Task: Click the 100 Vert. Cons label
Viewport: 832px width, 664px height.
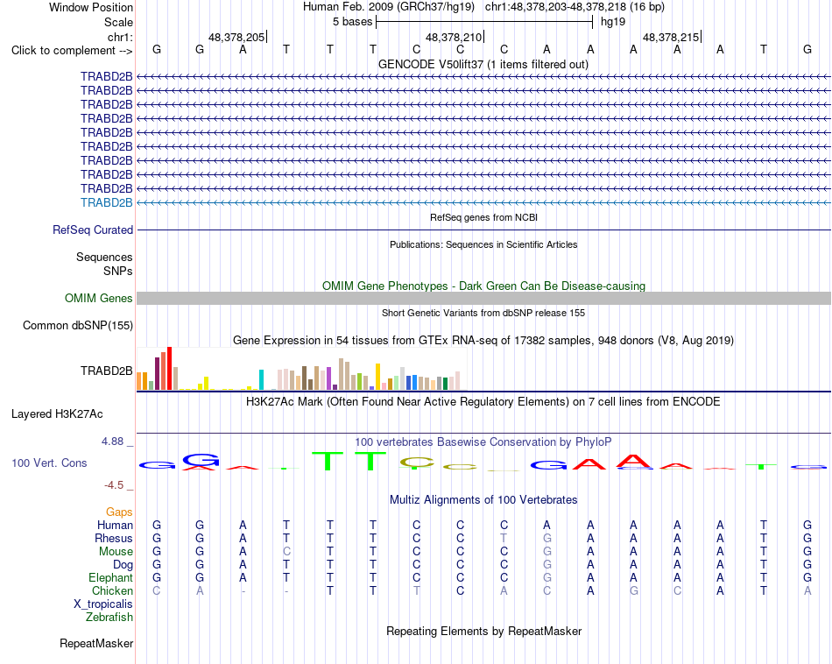Action: (x=49, y=463)
